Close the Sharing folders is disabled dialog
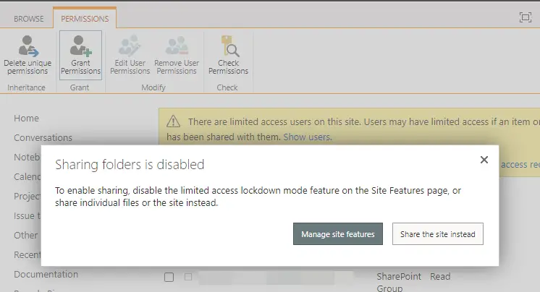This screenshot has width=540, height=292. pos(484,160)
